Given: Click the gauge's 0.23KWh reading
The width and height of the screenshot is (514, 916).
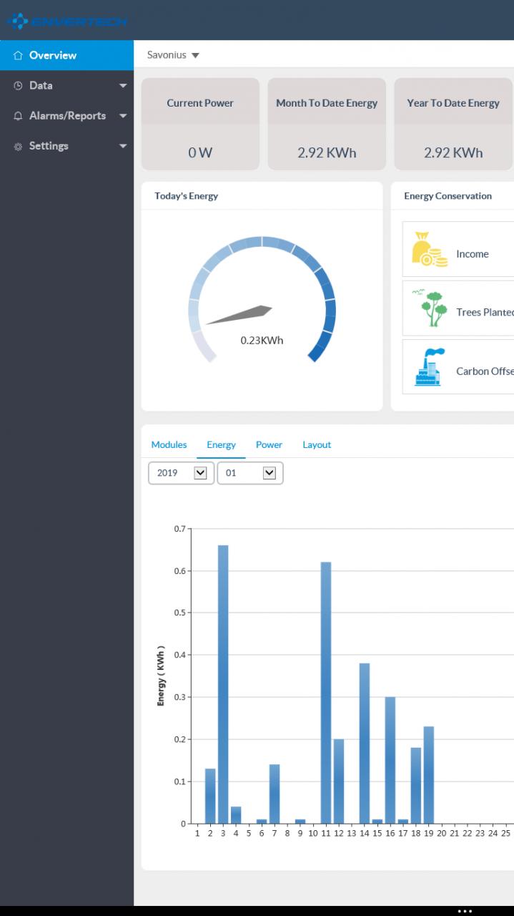Looking at the screenshot, I should point(262,340).
